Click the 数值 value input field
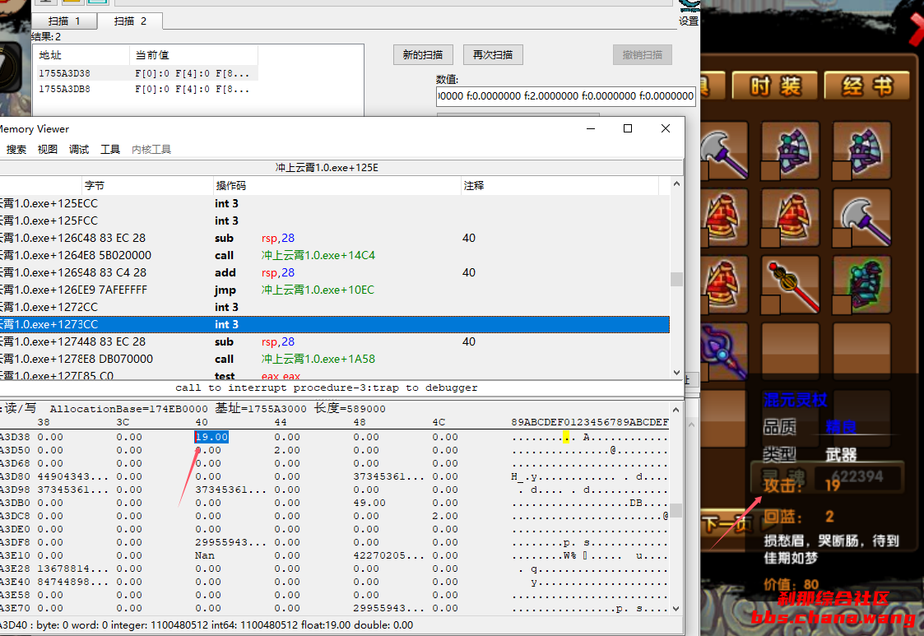Screen dimensions: 924x636 [x=566, y=96]
